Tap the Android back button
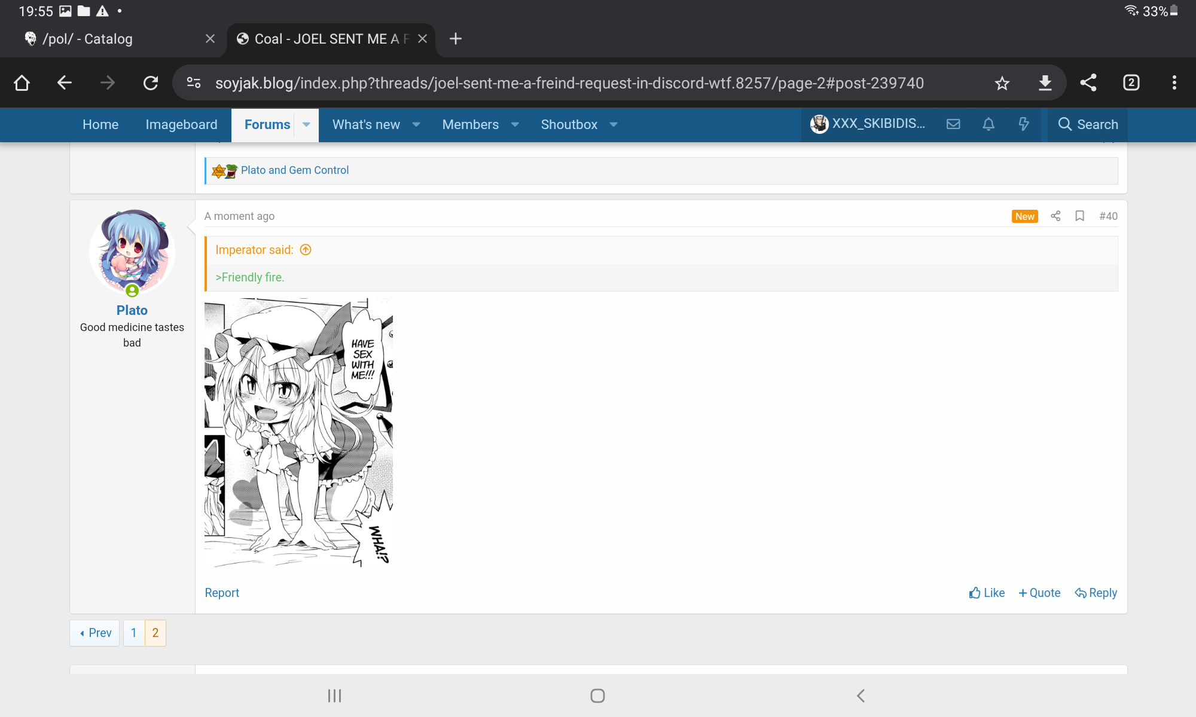The width and height of the screenshot is (1196, 717). tap(861, 695)
